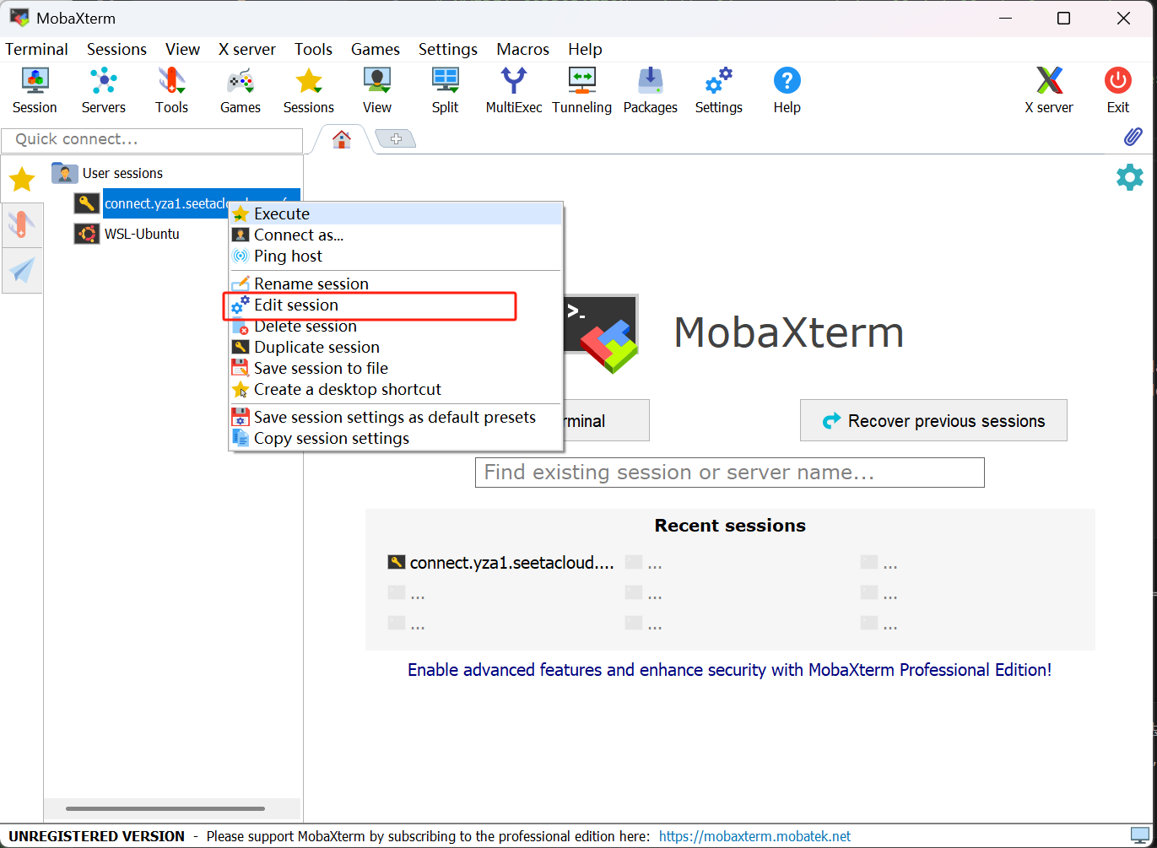Click the X server toolbar icon
The image size is (1157, 848).
(1049, 90)
